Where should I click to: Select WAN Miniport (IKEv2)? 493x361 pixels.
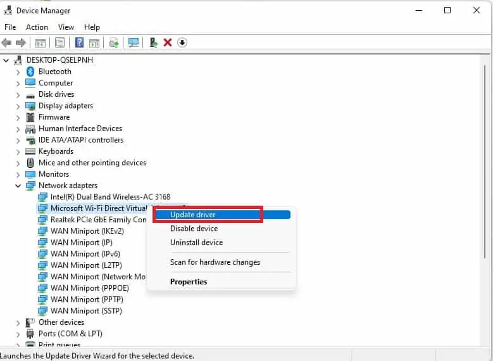click(81, 231)
